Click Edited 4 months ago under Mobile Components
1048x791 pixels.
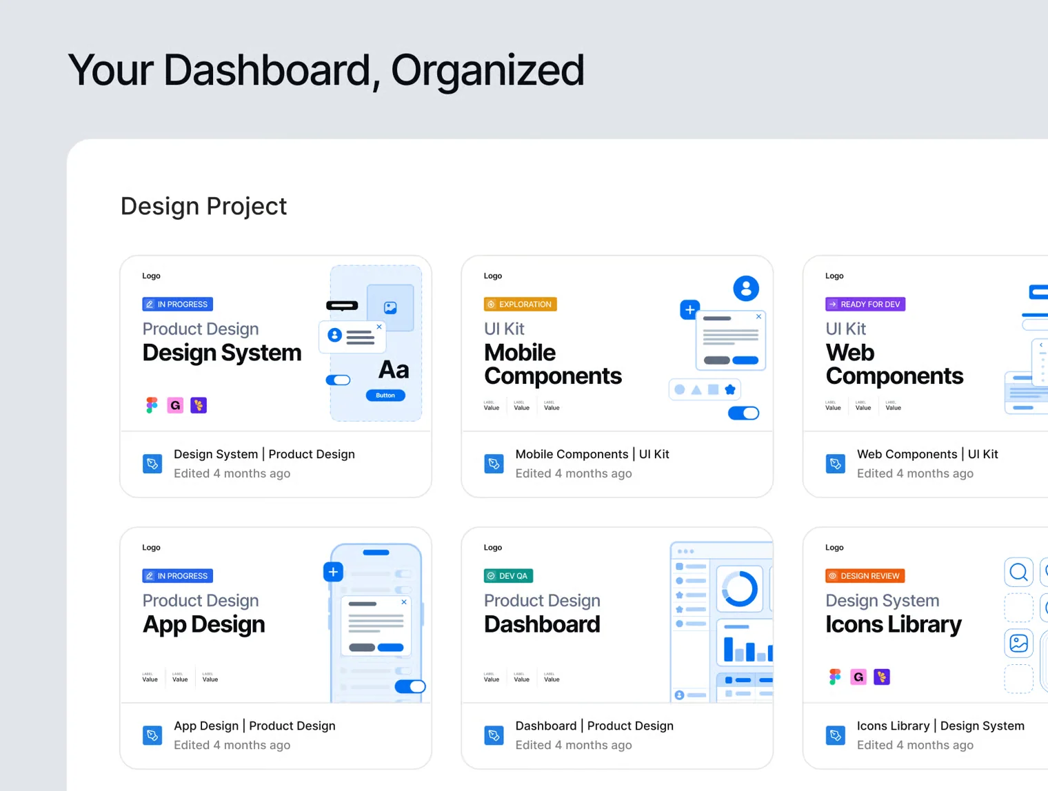click(x=574, y=473)
